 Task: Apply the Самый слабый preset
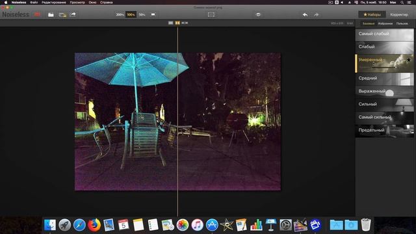(x=384, y=34)
